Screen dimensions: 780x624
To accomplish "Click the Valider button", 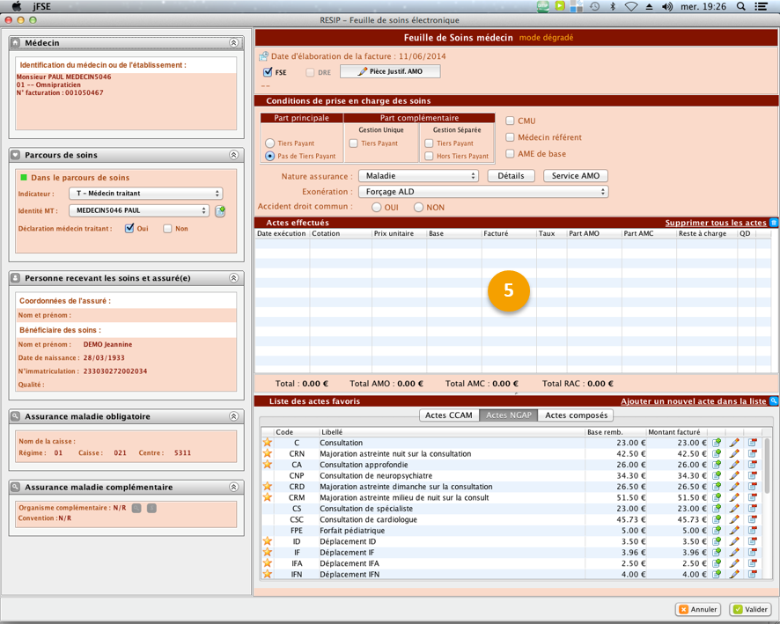I will point(749,609).
